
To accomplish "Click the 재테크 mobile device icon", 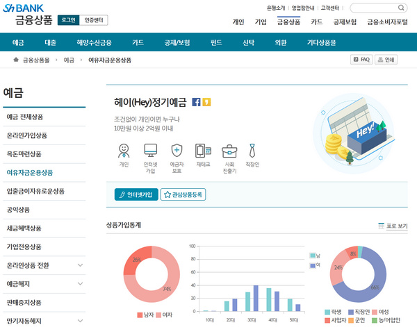I will (203, 151).
